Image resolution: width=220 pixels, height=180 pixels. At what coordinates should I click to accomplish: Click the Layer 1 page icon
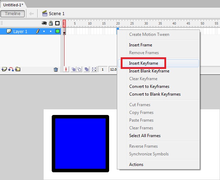click(9, 31)
